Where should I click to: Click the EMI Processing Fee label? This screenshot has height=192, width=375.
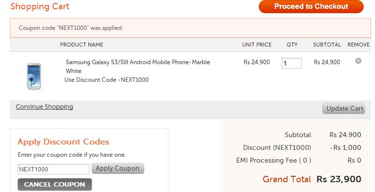pos(273,160)
